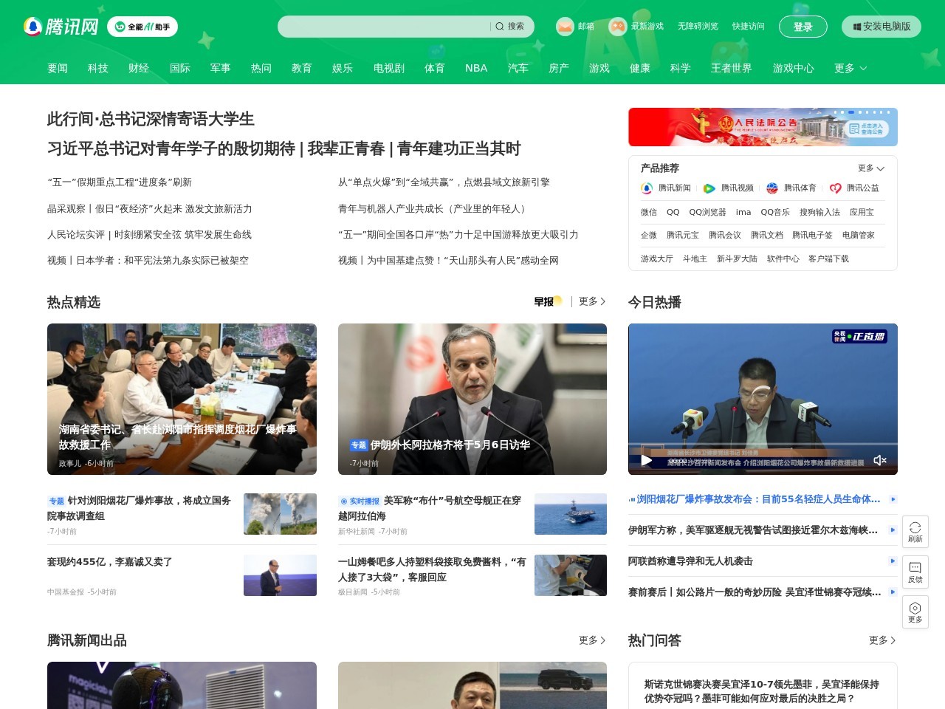Image resolution: width=945 pixels, height=709 pixels.
Task: Open 更多 for 腾讯新闻出品
Action: 592,640
